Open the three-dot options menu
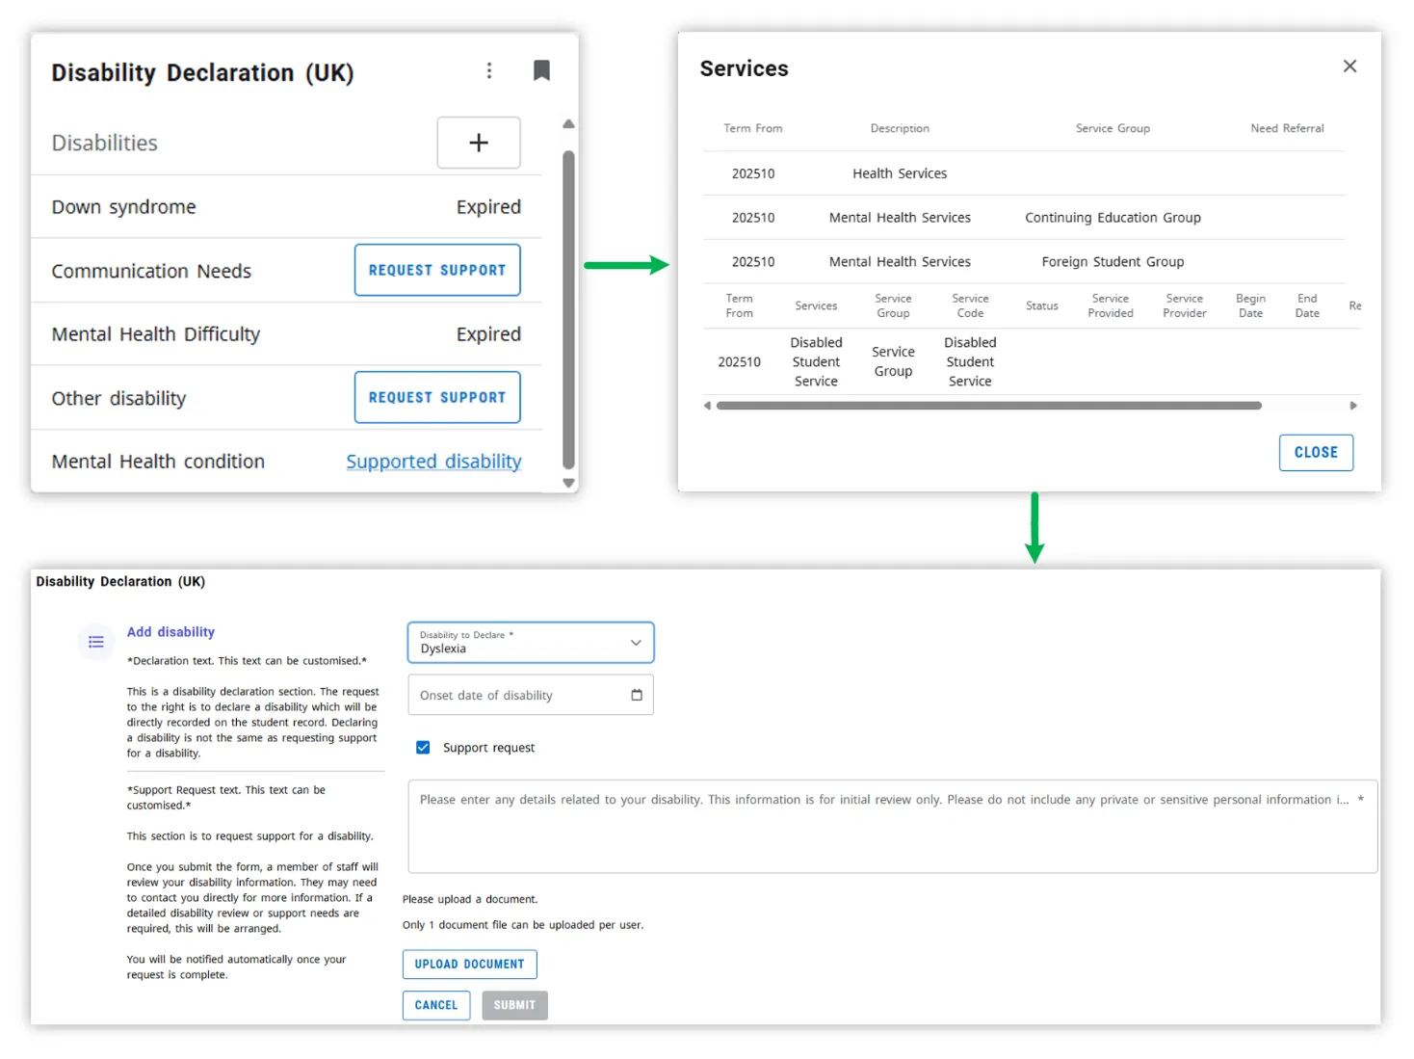This screenshot has width=1414, height=1059. (489, 70)
